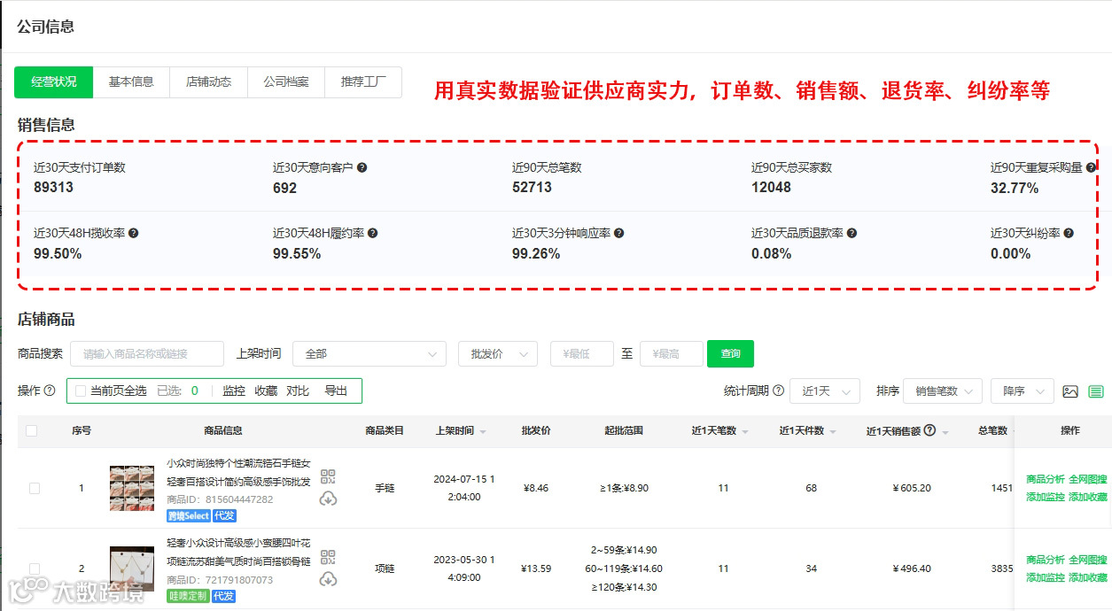Open help icon for 近90天重复采购量

pos(1091,167)
